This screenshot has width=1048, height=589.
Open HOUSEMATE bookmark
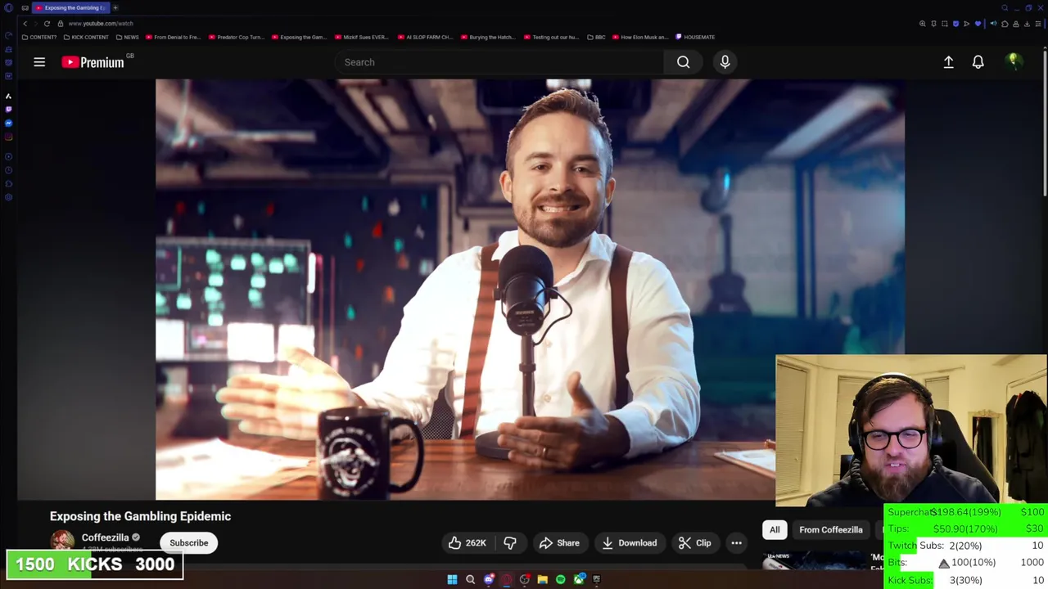point(695,37)
